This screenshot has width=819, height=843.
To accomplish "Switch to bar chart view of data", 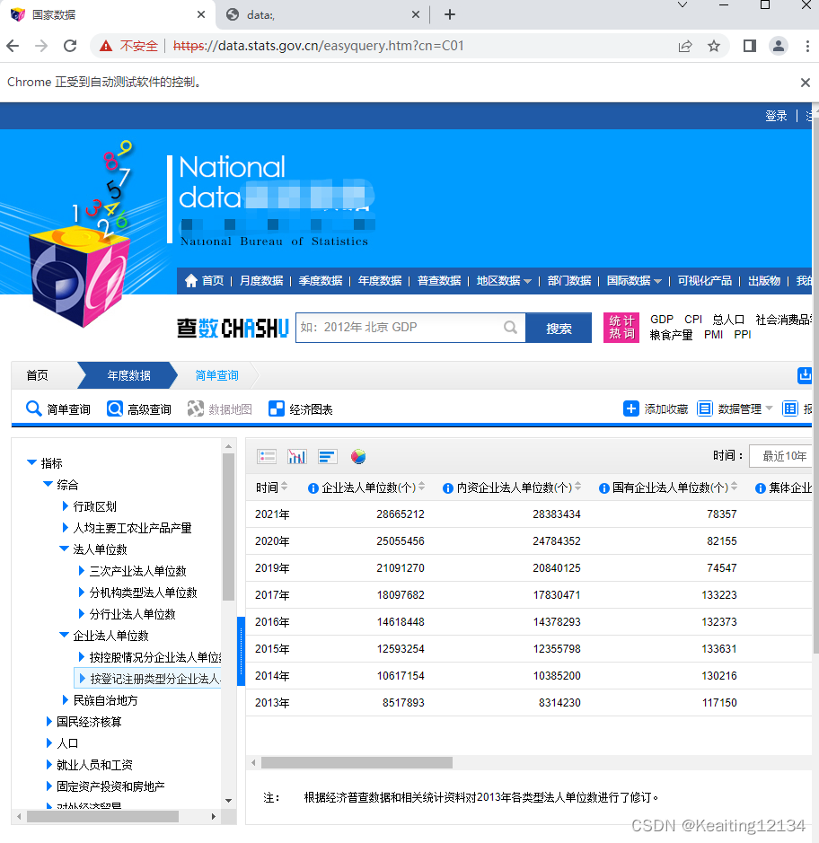I will point(296,456).
